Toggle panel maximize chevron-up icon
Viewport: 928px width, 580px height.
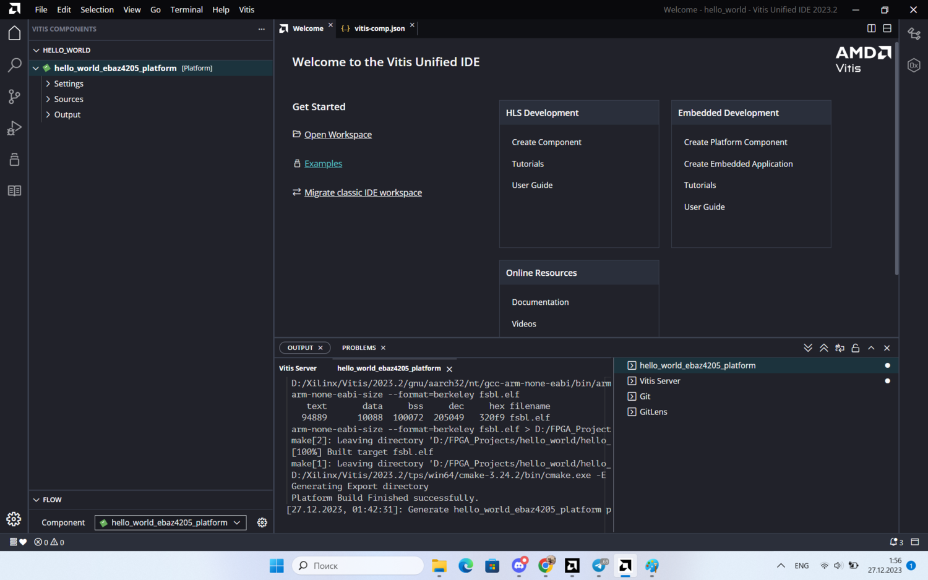(871, 348)
